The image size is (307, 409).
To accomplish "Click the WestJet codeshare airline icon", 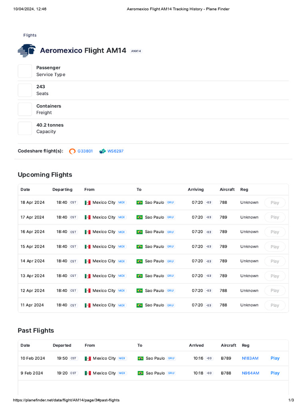I will [103, 151].
